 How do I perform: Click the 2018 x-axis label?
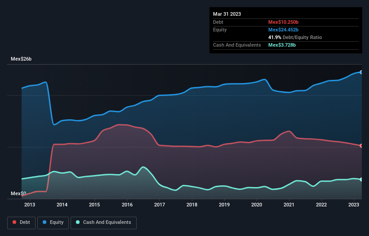(192, 205)
